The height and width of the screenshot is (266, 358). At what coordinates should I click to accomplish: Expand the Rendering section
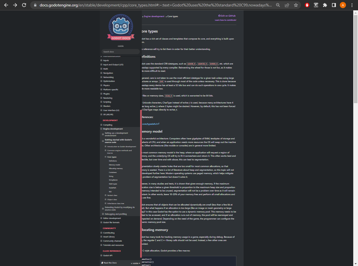tap(101, 98)
